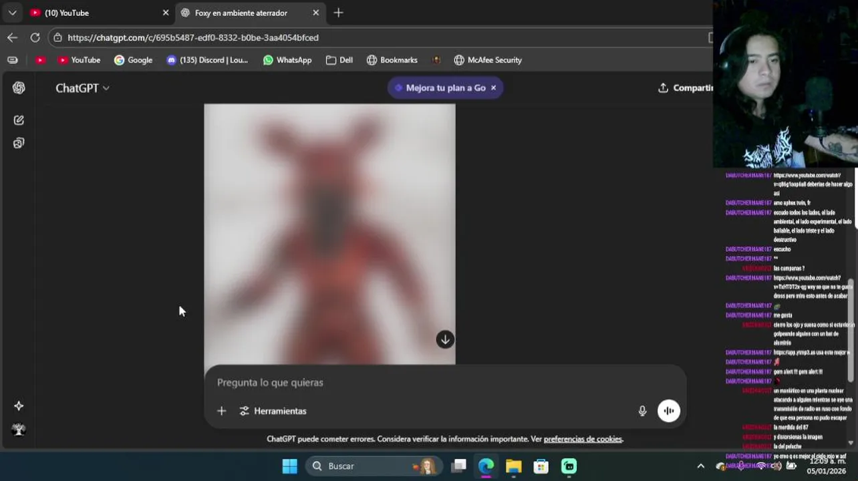858x481 pixels.
Task: Open the McAfee Security bookmark
Action: click(488, 60)
